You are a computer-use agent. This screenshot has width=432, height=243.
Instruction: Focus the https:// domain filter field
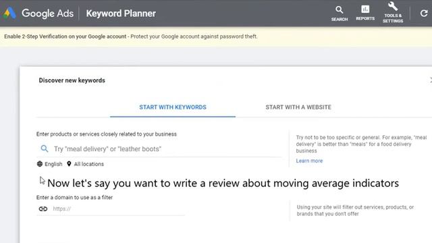point(111,209)
